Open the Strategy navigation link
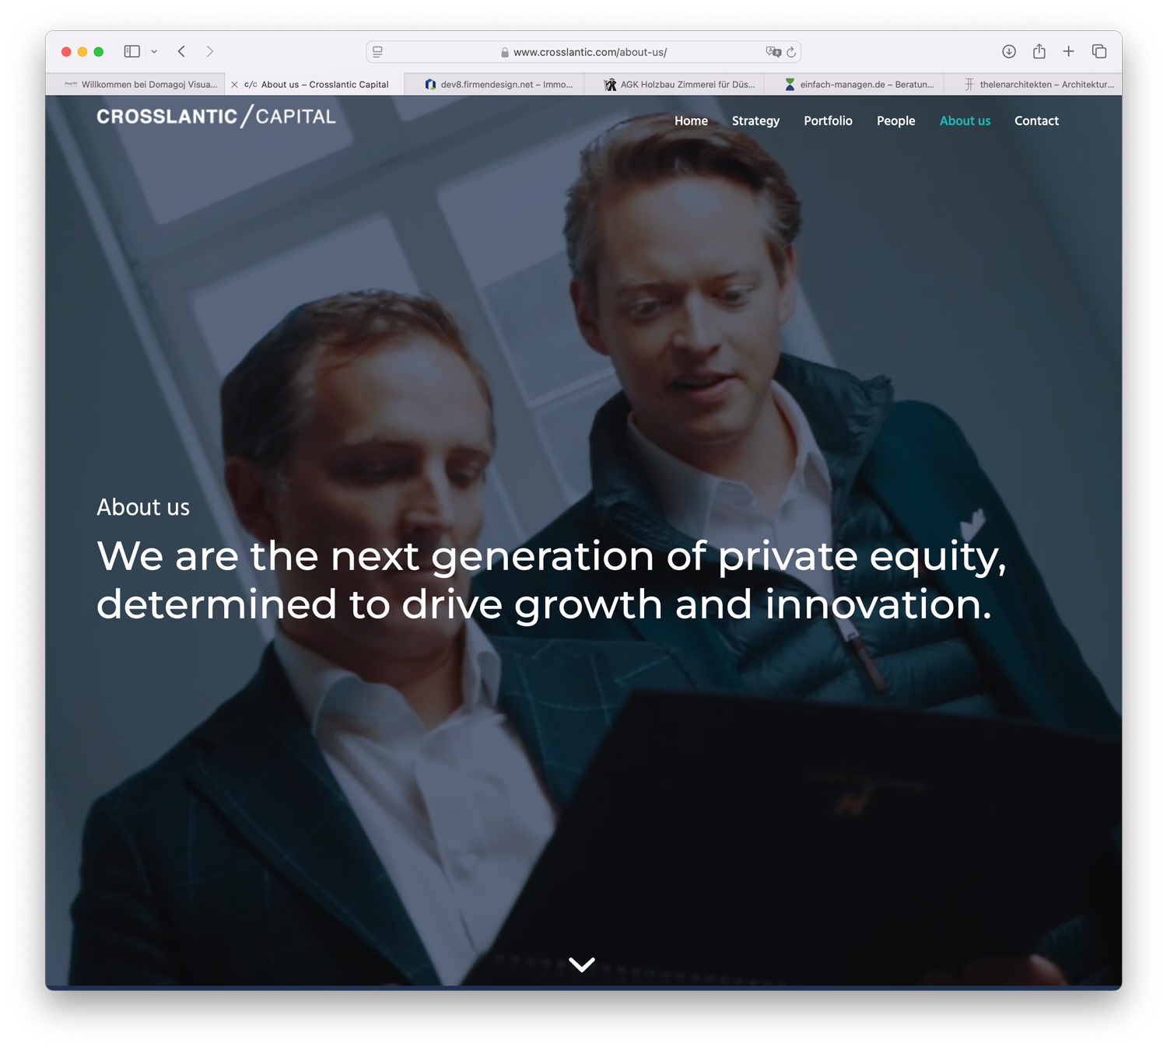The image size is (1167, 1050). [x=755, y=121]
